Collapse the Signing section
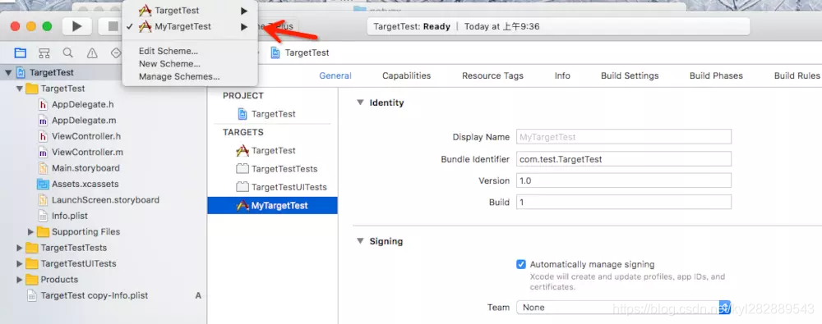 pyautogui.click(x=360, y=241)
